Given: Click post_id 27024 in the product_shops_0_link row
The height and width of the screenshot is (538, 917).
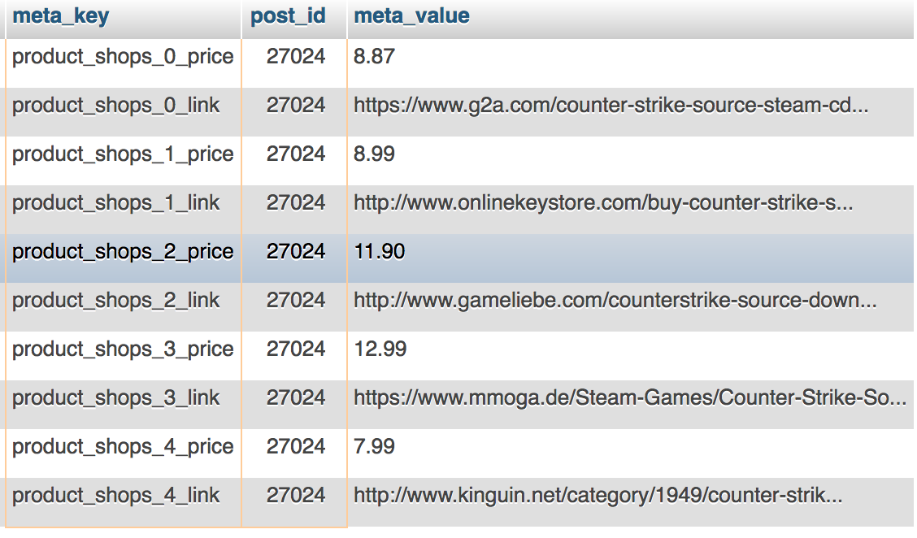Looking at the screenshot, I should 295,111.
